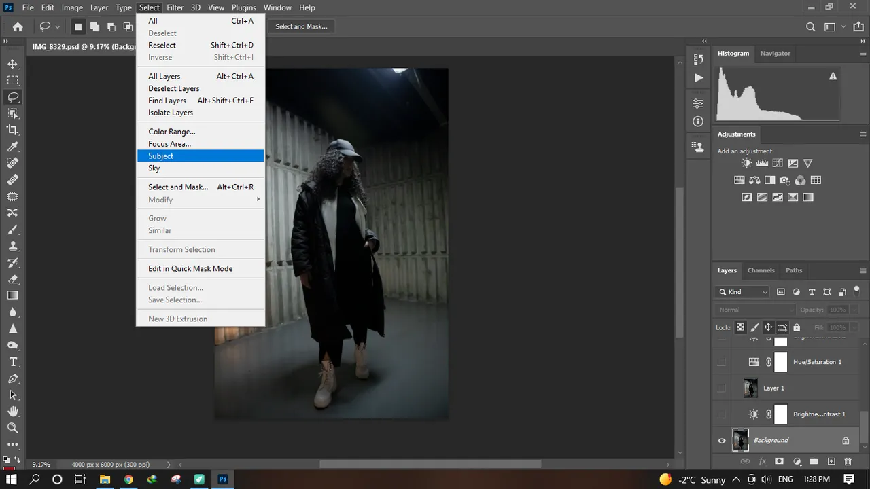This screenshot has width=870, height=489.
Task: Add a Photo Filter adjustment
Action: (x=785, y=180)
